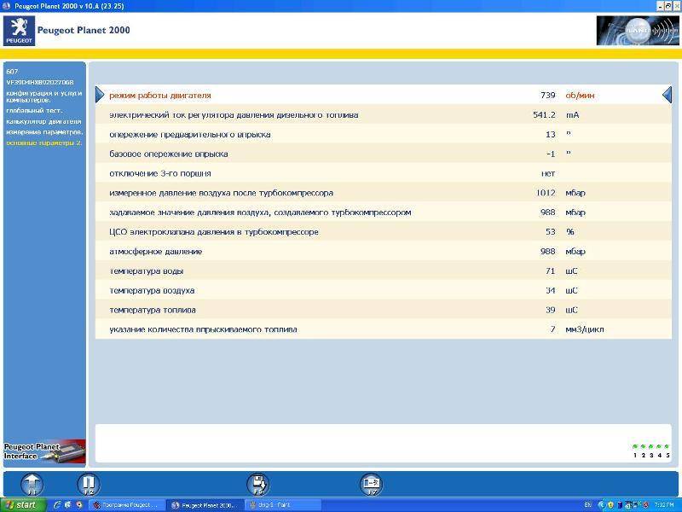Select the 'основные параметры 2' sidebar item
682x512 pixels.
tap(43, 143)
